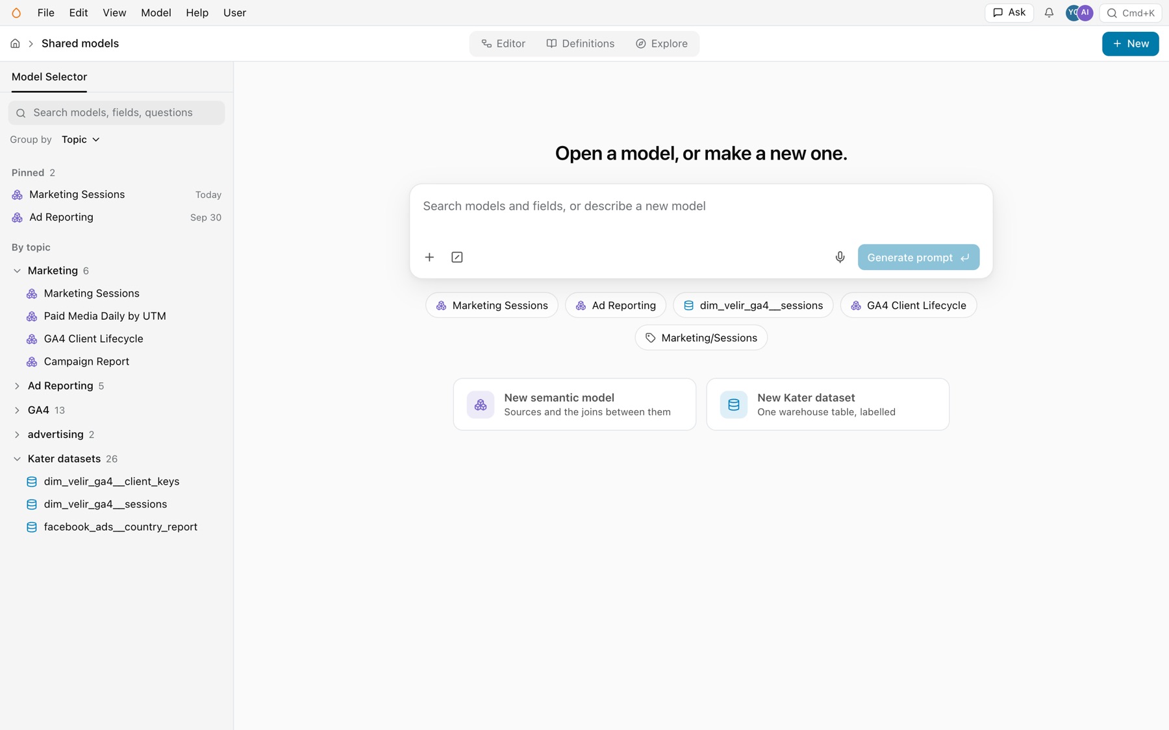Focus the main describe a new model field
The height and width of the screenshot is (730, 1169).
pos(701,206)
